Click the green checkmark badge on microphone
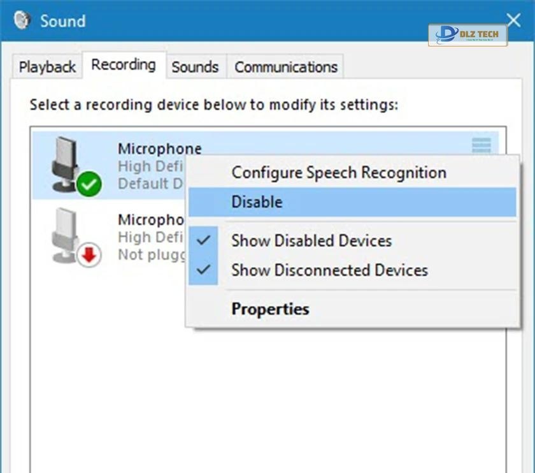This screenshot has height=473, width=535. tap(89, 186)
